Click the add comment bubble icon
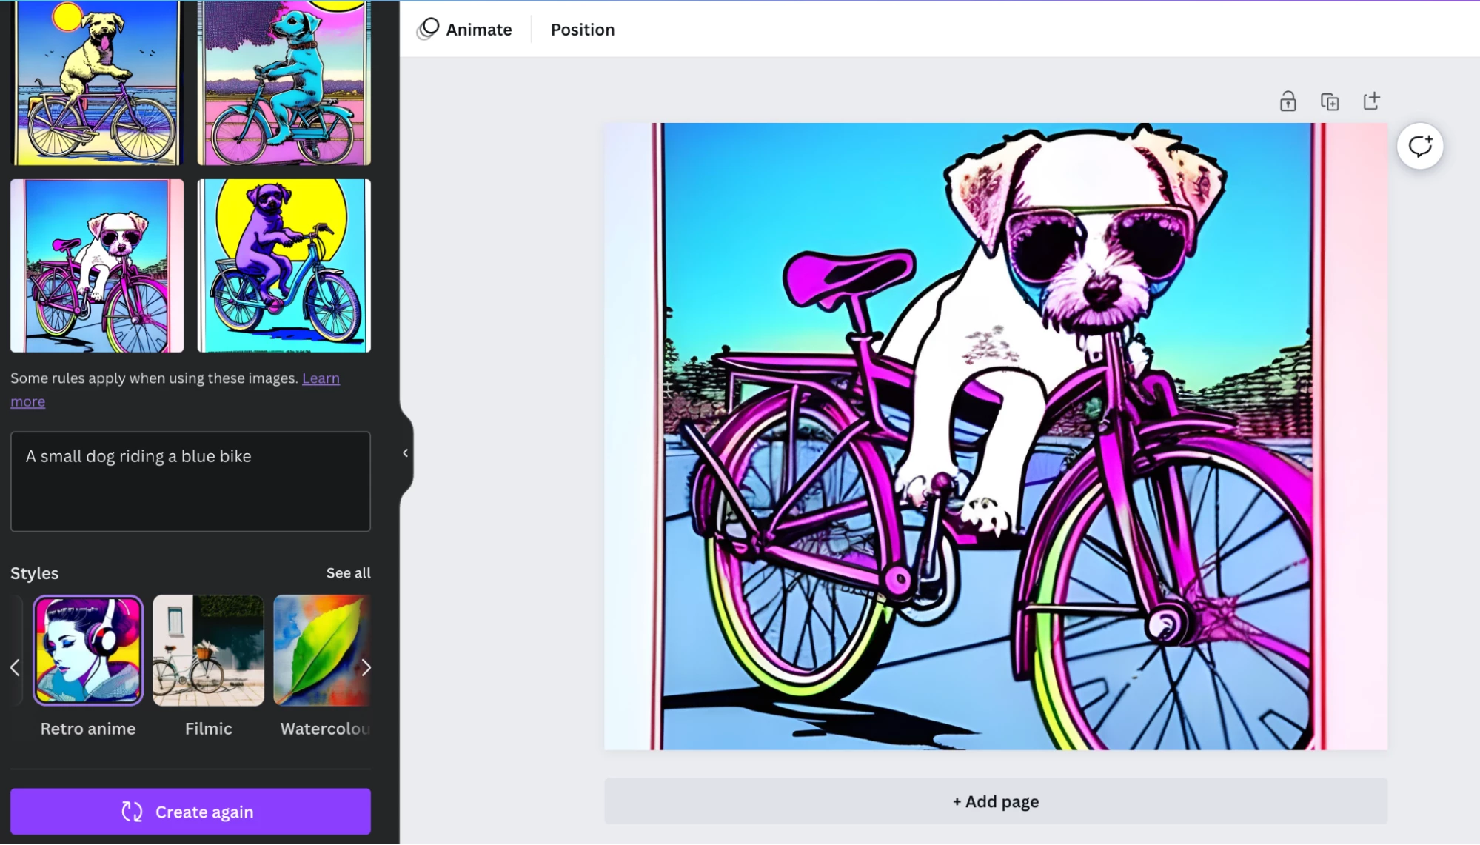 [x=1419, y=146]
